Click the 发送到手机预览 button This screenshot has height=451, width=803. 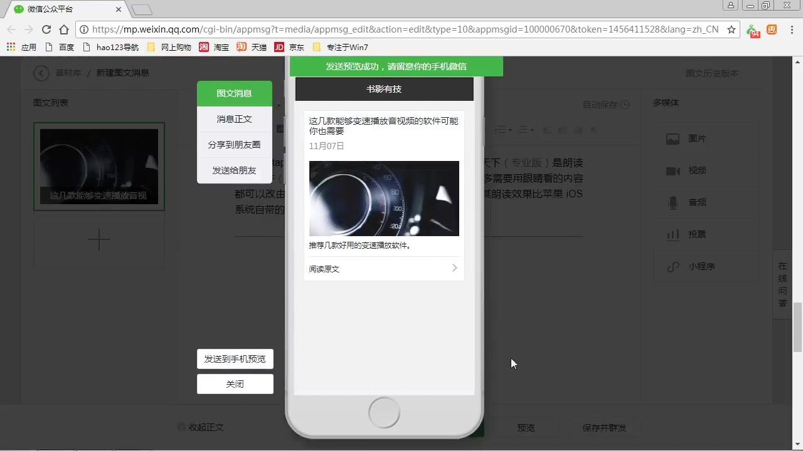coord(235,359)
